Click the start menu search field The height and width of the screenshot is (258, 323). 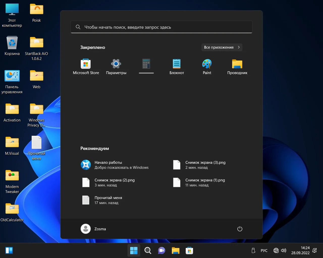(161, 27)
